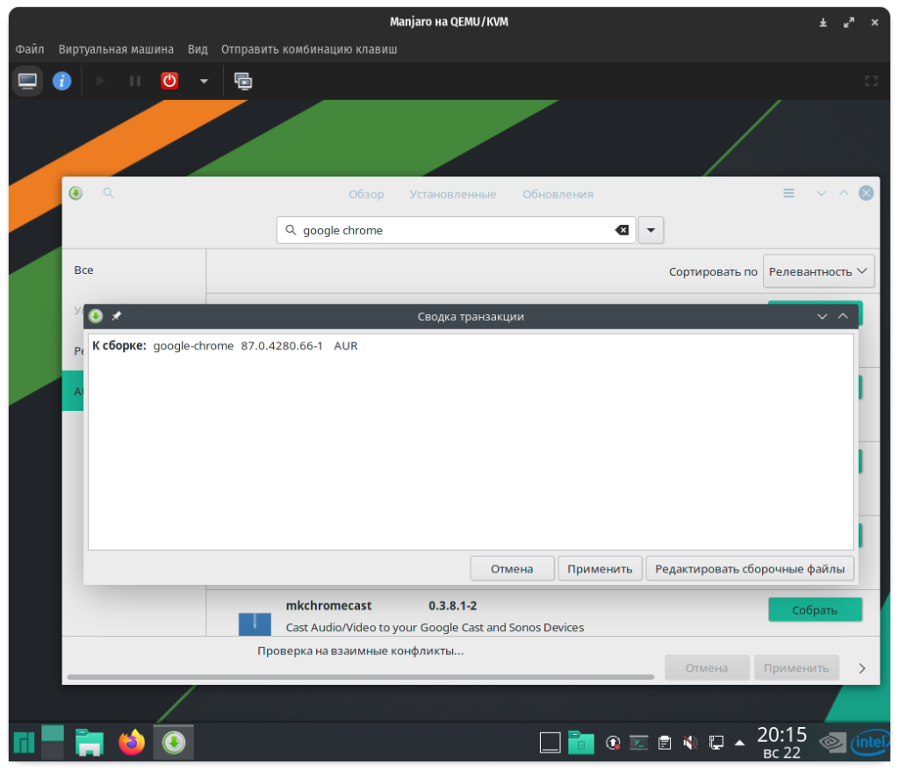Expand the dropdown arrow beside the search field

[651, 230]
